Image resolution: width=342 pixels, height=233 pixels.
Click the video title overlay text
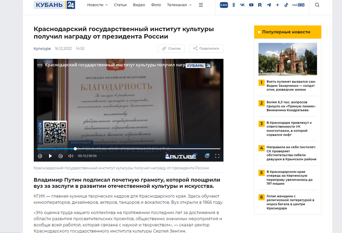tap(115, 65)
